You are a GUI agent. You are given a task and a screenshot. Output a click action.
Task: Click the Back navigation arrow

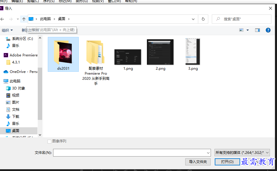pyautogui.click(x=2, y=19)
